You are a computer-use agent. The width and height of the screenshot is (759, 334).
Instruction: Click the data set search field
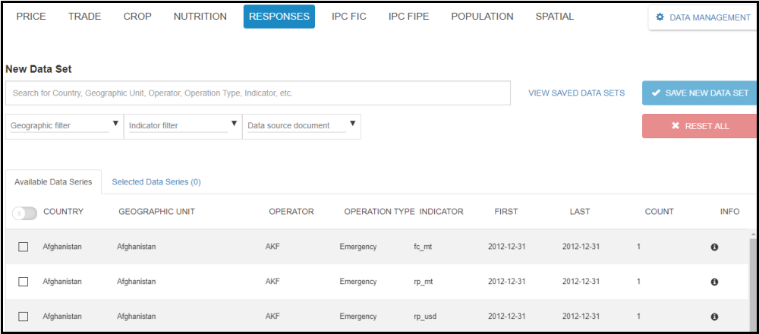pyautogui.click(x=258, y=93)
